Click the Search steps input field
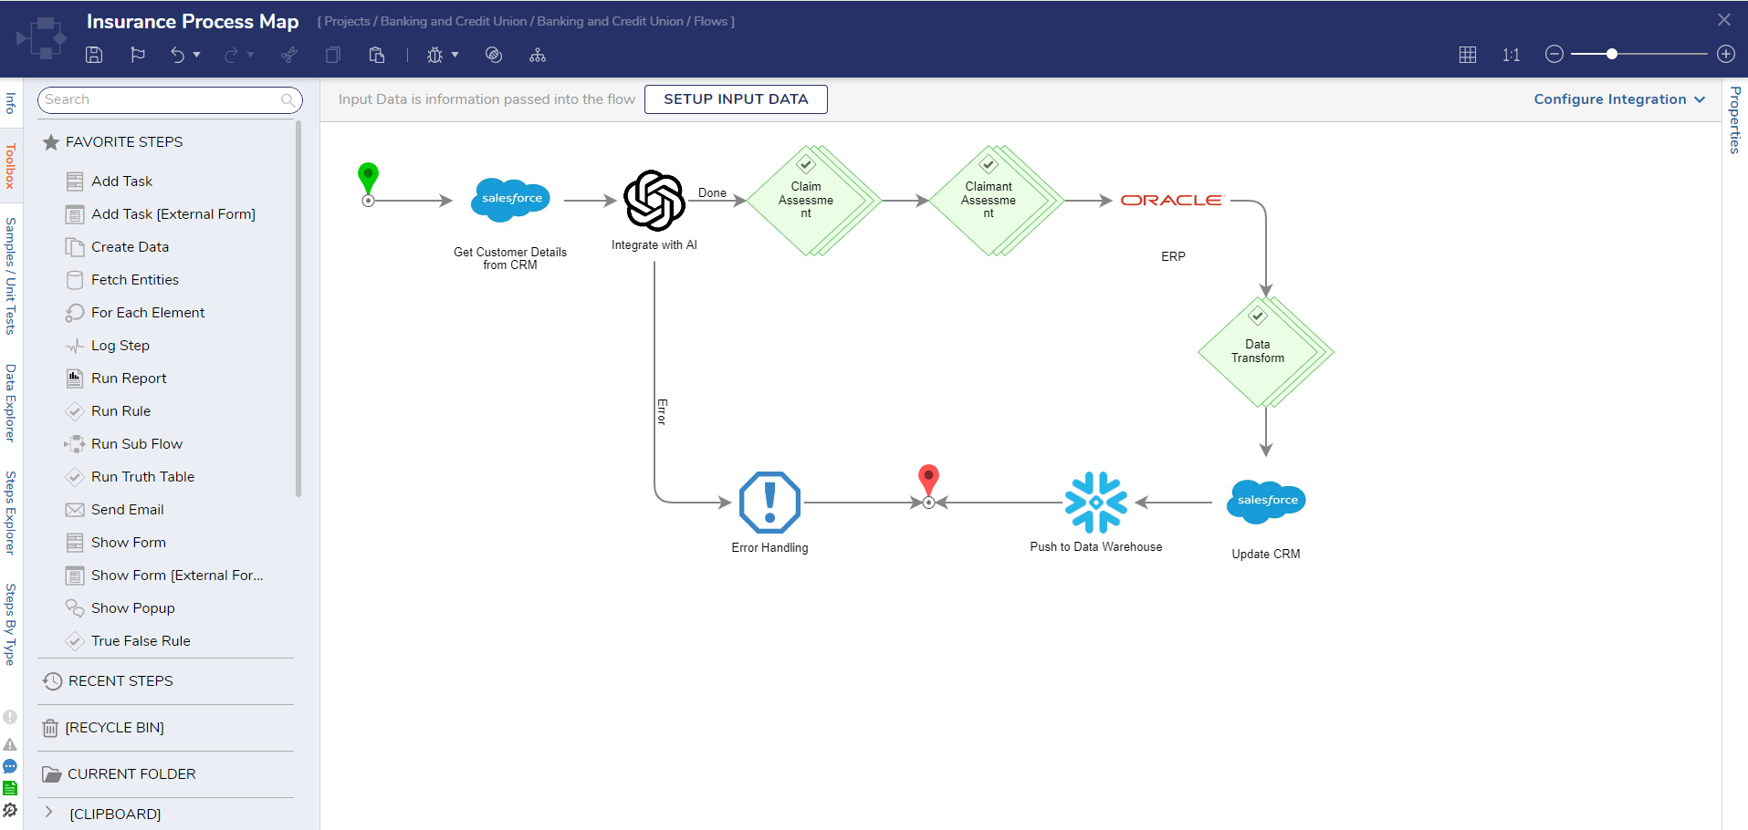Viewport: 1748px width, 830px height. coord(170,99)
